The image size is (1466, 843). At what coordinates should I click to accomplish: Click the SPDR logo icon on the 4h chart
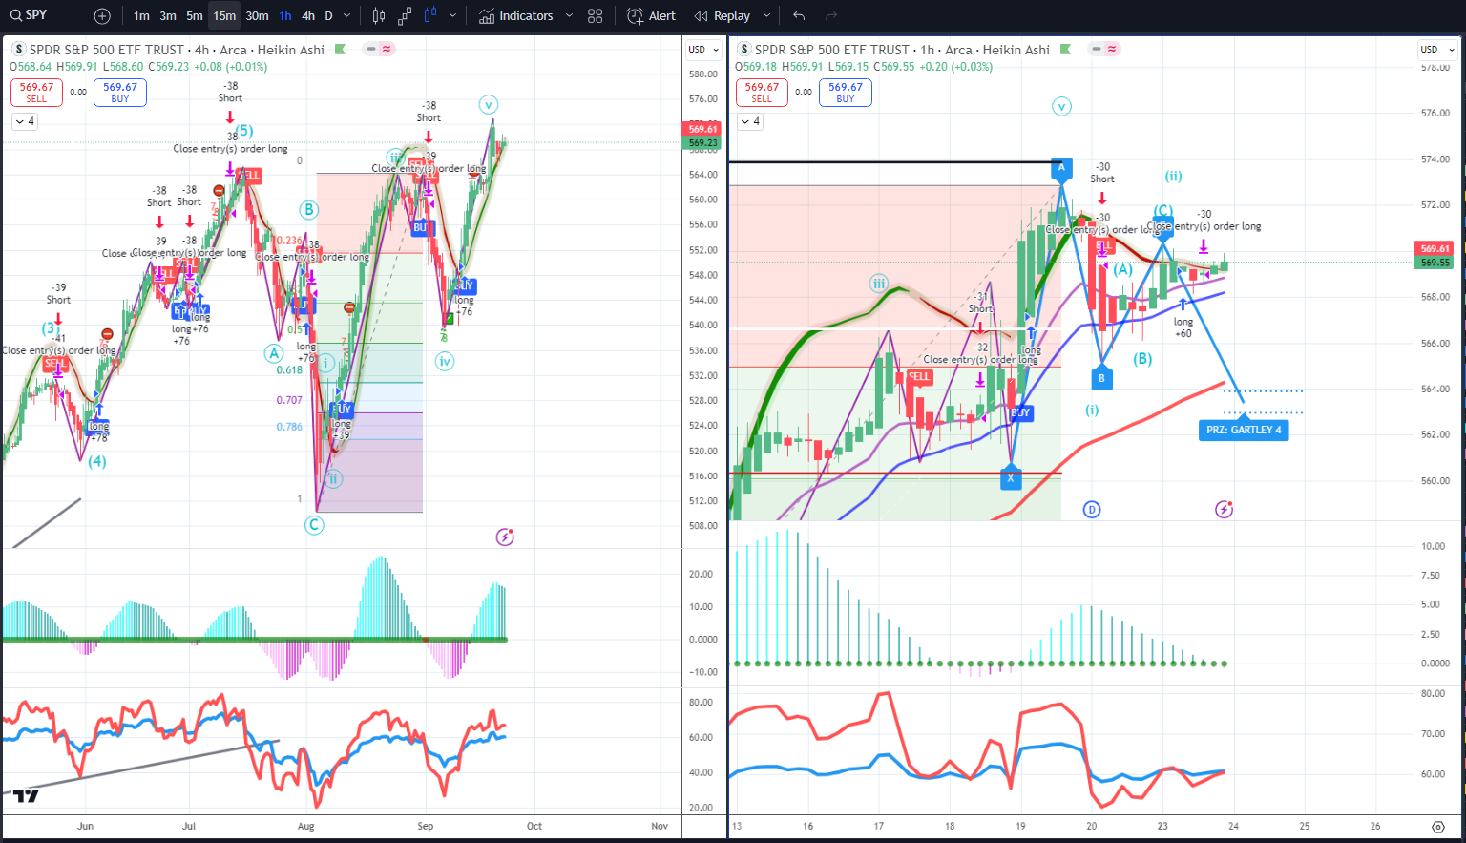[19, 50]
